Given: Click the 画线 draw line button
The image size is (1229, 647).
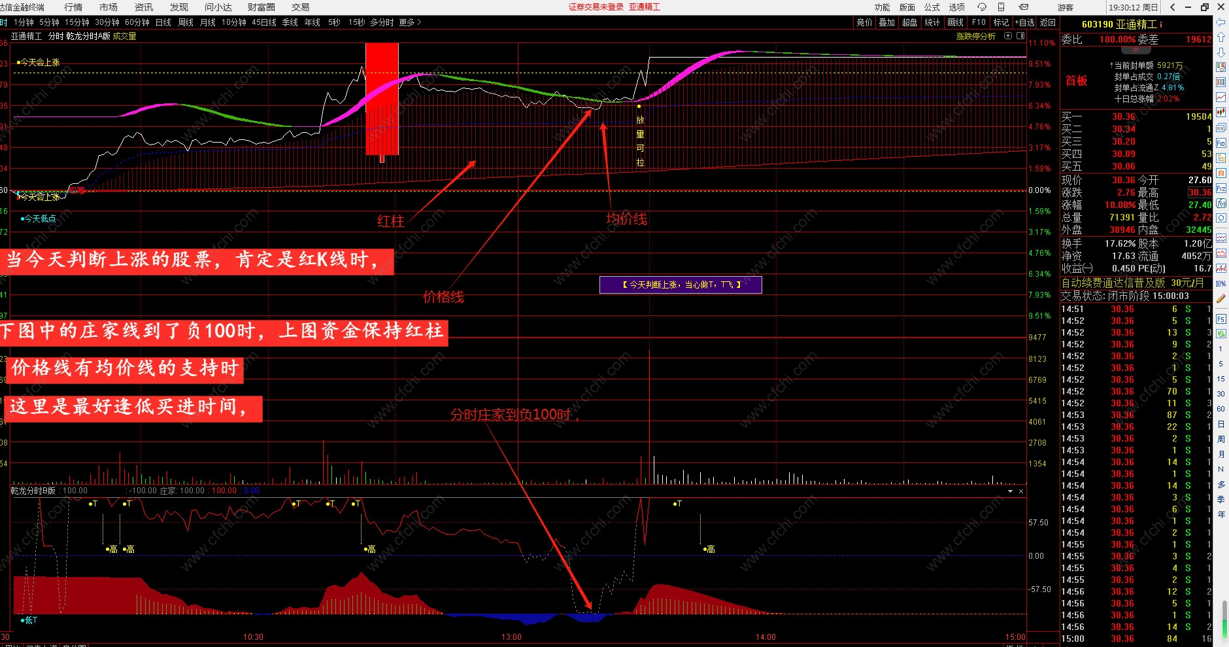Looking at the screenshot, I should coord(956,22).
